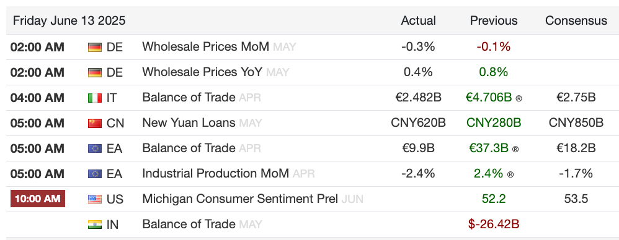Viewport: 619px width, 240px height.
Task: Open Italy Balance of Trade link
Action: pyautogui.click(x=189, y=97)
